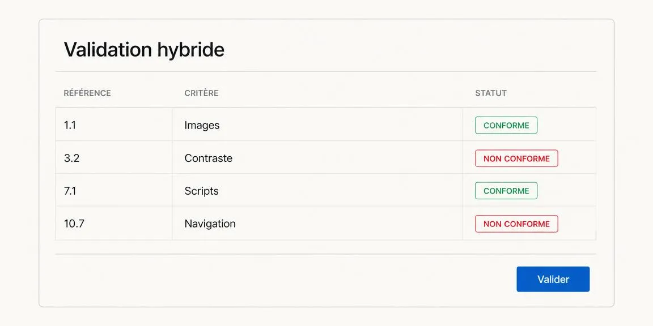Click the Valider button
The width and height of the screenshot is (653, 326).
pyautogui.click(x=553, y=279)
